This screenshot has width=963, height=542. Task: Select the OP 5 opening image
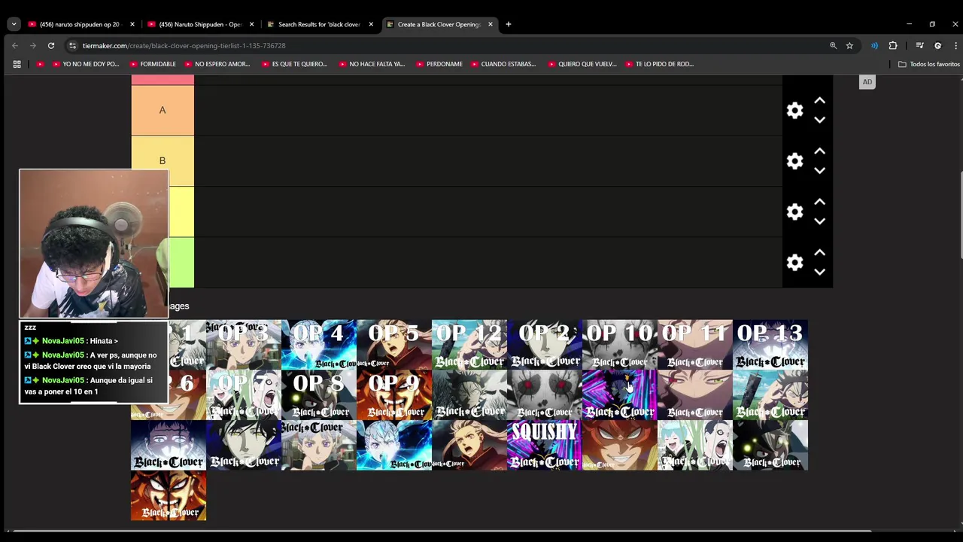point(394,344)
